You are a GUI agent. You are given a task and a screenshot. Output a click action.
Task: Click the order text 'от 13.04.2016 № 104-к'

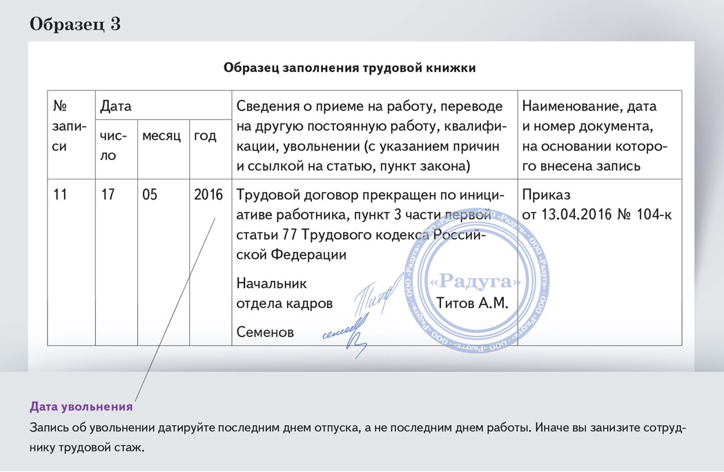597,215
